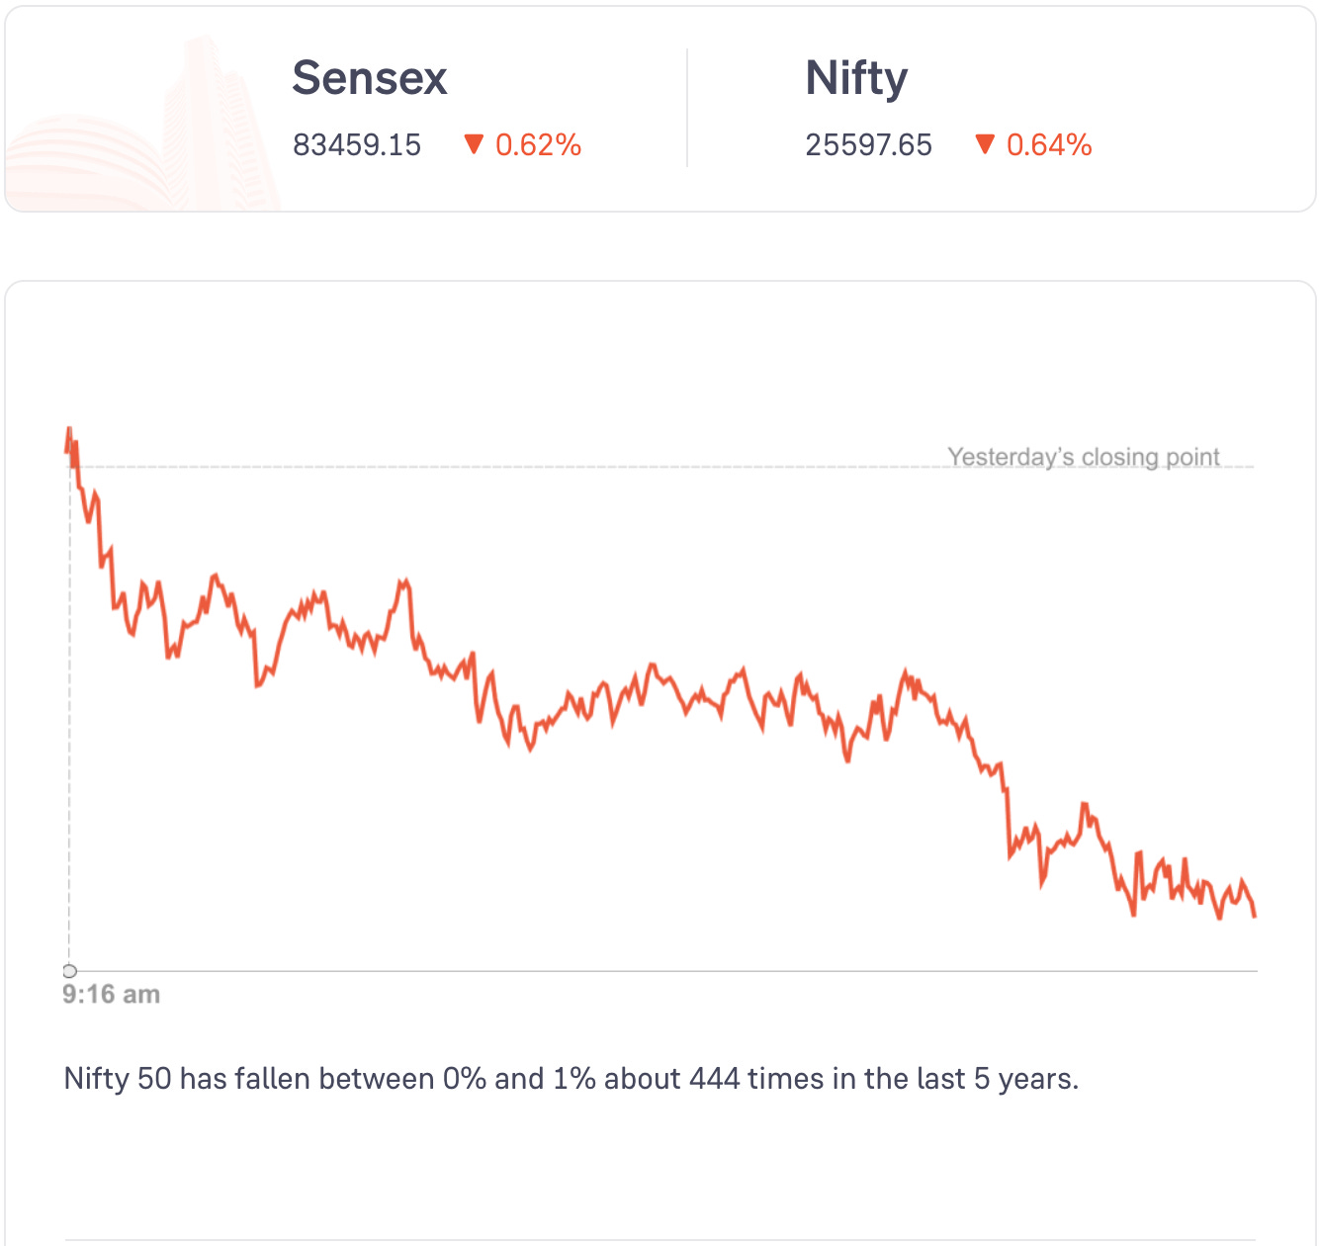
Task: Click the Nifty value 25597.65
Action: 868,145
